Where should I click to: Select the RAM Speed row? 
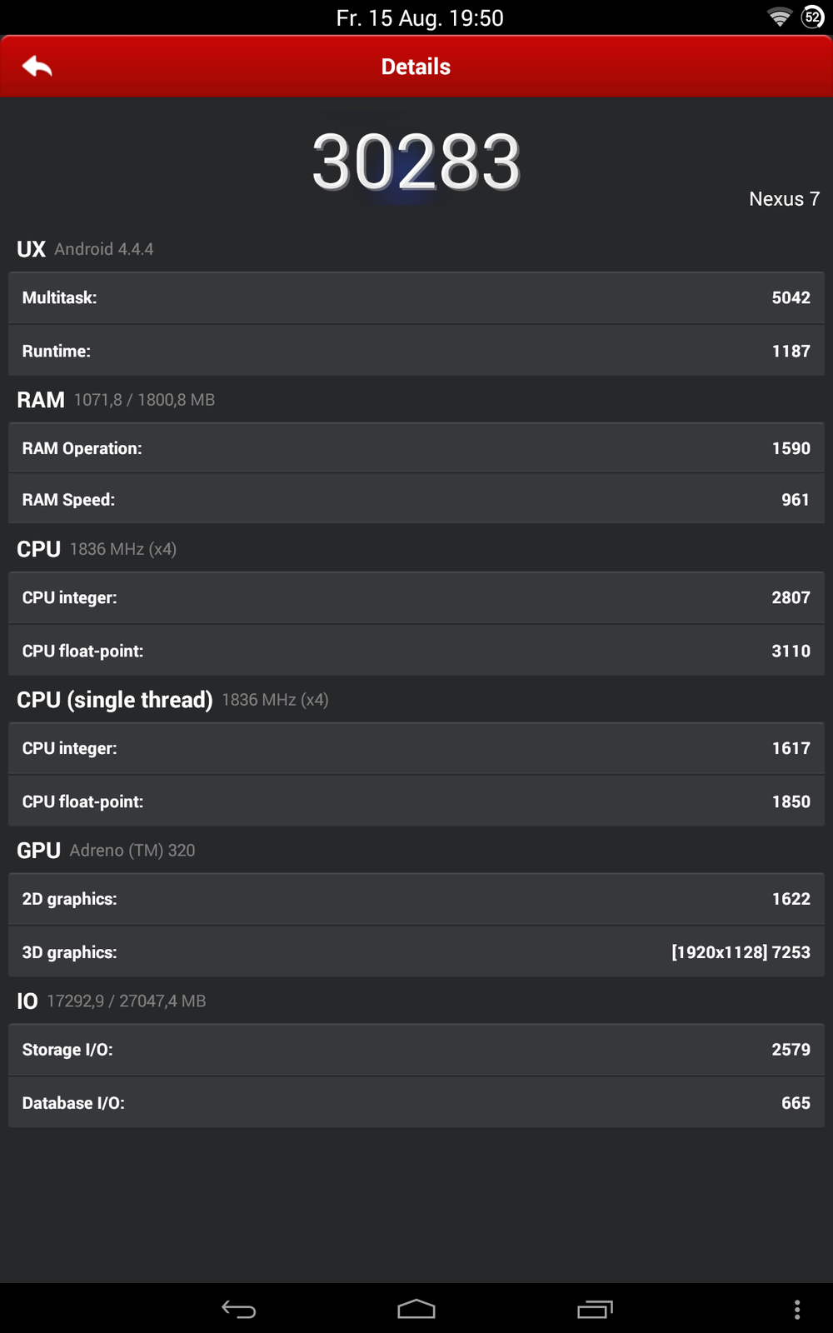pyautogui.click(x=416, y=500)
